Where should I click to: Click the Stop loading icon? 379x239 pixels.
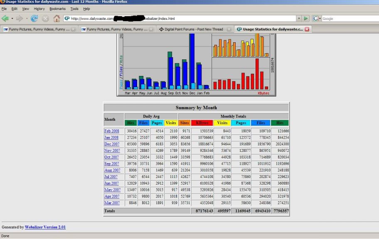[x=45, y=18]
